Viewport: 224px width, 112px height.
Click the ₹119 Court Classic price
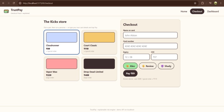click(x=86, y=49)
